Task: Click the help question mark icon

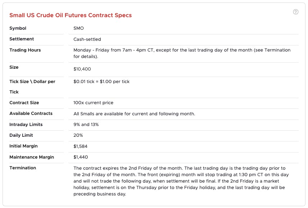Action: point(296,12)
